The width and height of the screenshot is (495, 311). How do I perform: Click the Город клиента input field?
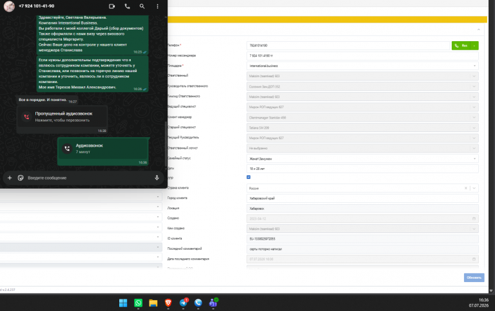pos(362,198)
